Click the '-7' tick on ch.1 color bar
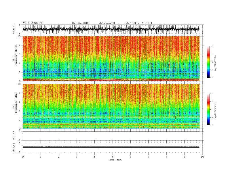The height and width of the screenshot is (176, 228). pyautogui.click(x=212, y=78)
